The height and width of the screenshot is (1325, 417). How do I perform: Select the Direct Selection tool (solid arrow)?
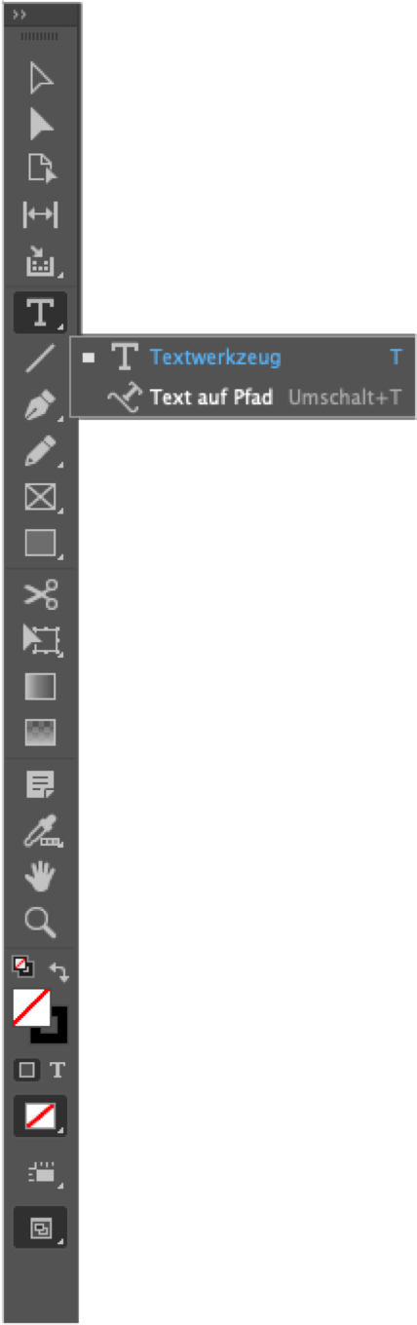pyautogui.click(x=40, y=124)
